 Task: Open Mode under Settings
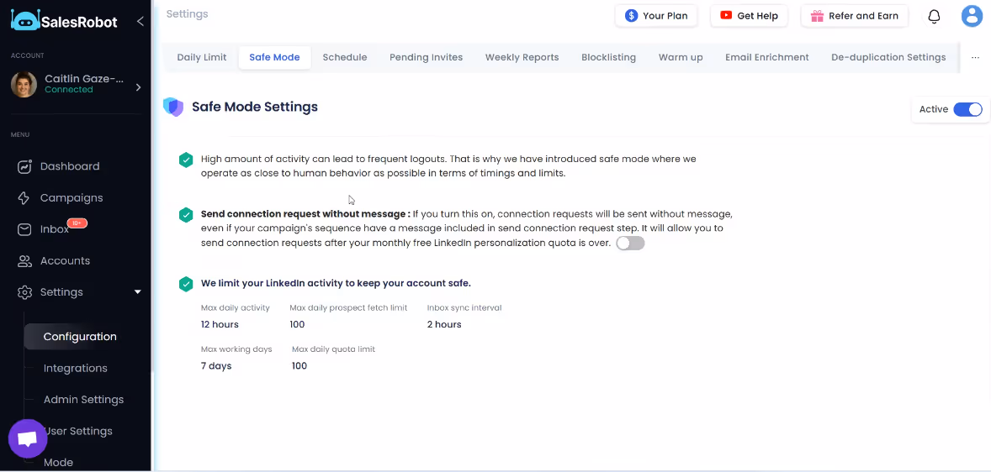pyautogui.click(x=58, y=463)
